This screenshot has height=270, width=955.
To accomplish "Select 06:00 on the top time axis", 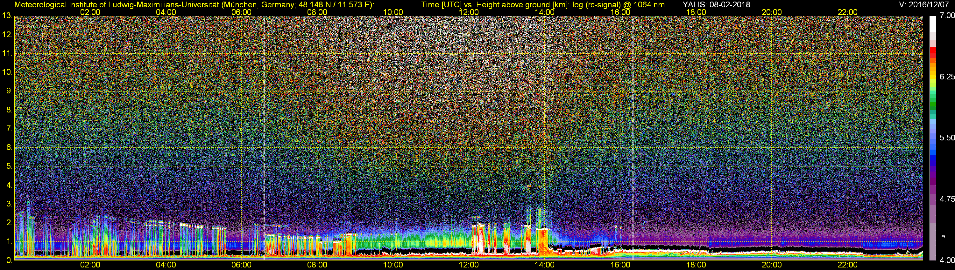I will coord(241,12).
